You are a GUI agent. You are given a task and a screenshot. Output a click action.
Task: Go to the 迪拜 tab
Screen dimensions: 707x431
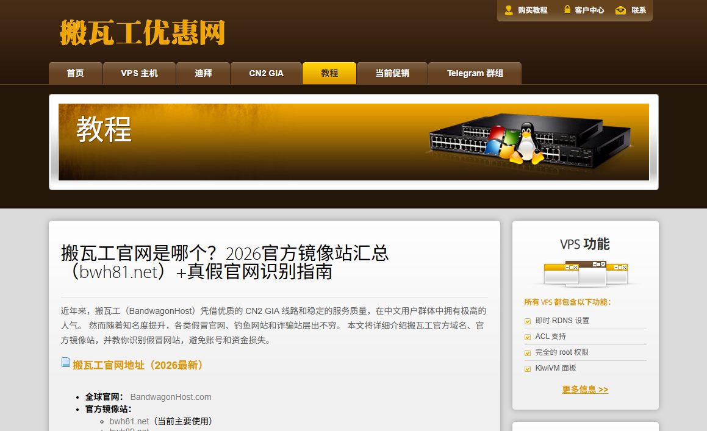[203, 73]
